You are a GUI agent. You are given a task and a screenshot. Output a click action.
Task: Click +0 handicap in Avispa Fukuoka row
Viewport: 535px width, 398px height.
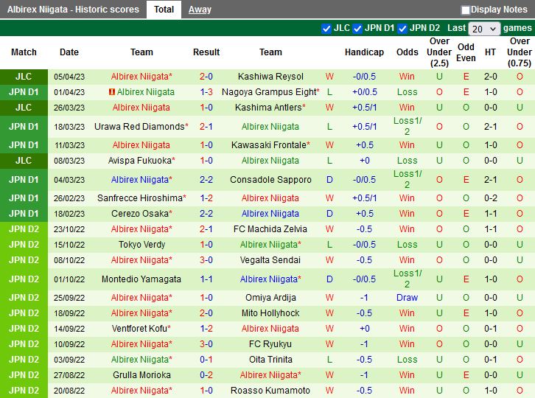tap(364, 161)
